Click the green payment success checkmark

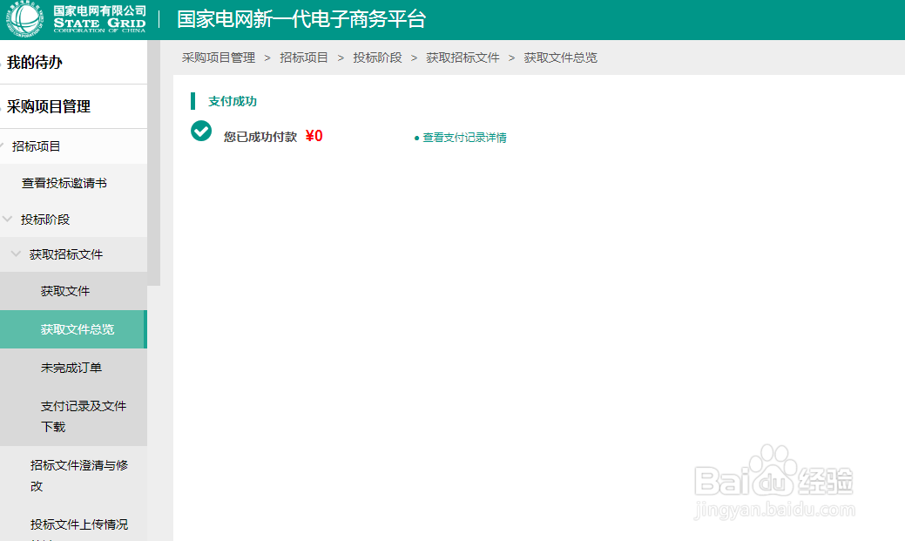(201, 131)
